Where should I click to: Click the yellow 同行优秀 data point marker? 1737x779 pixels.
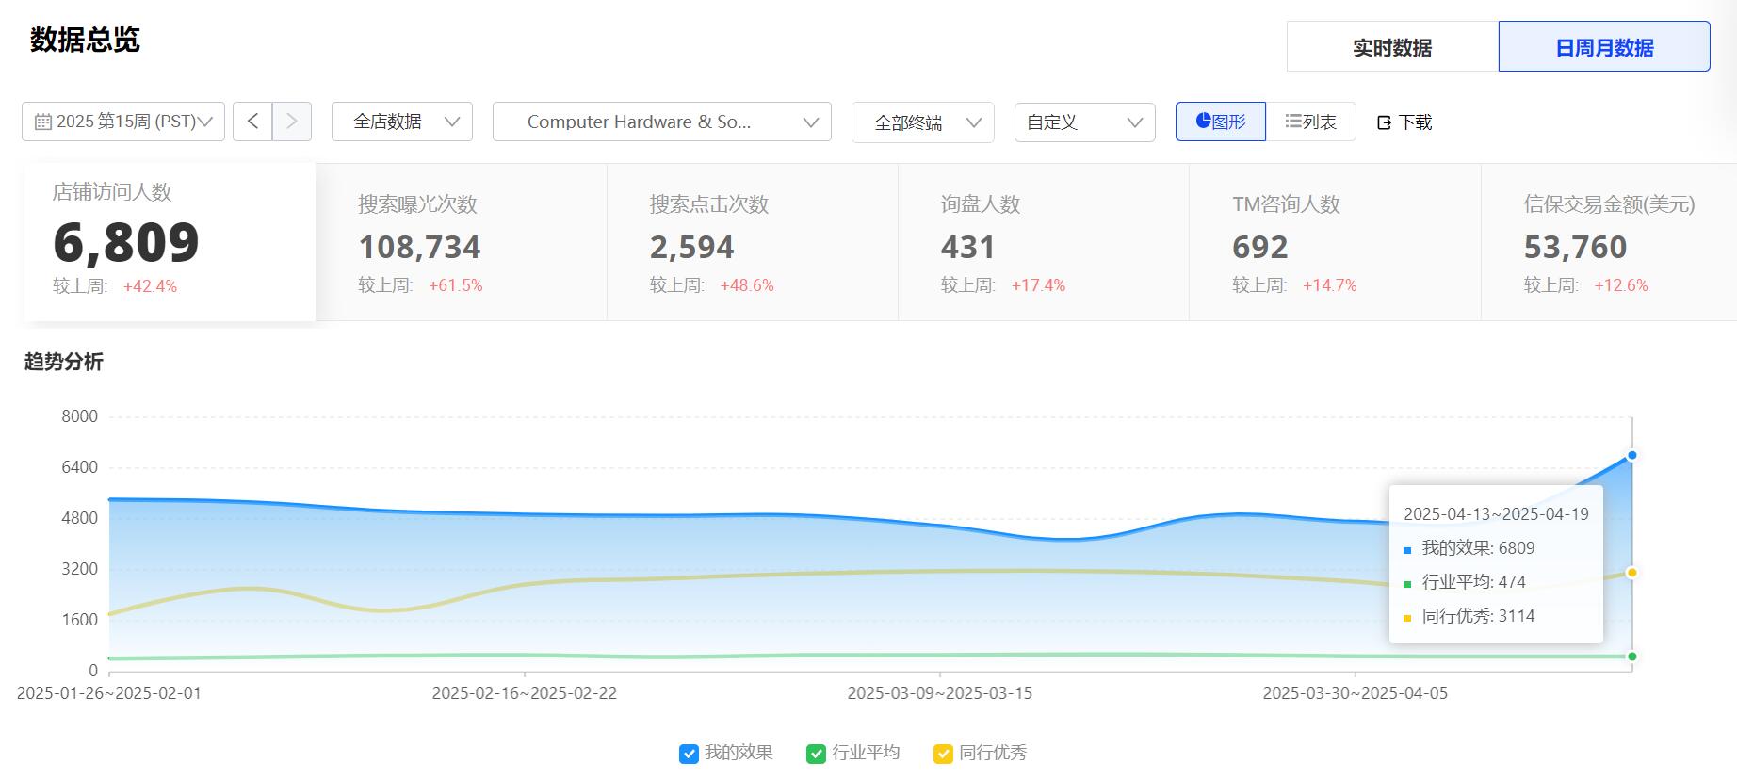pyautogui.click(x=1631, y=573)
